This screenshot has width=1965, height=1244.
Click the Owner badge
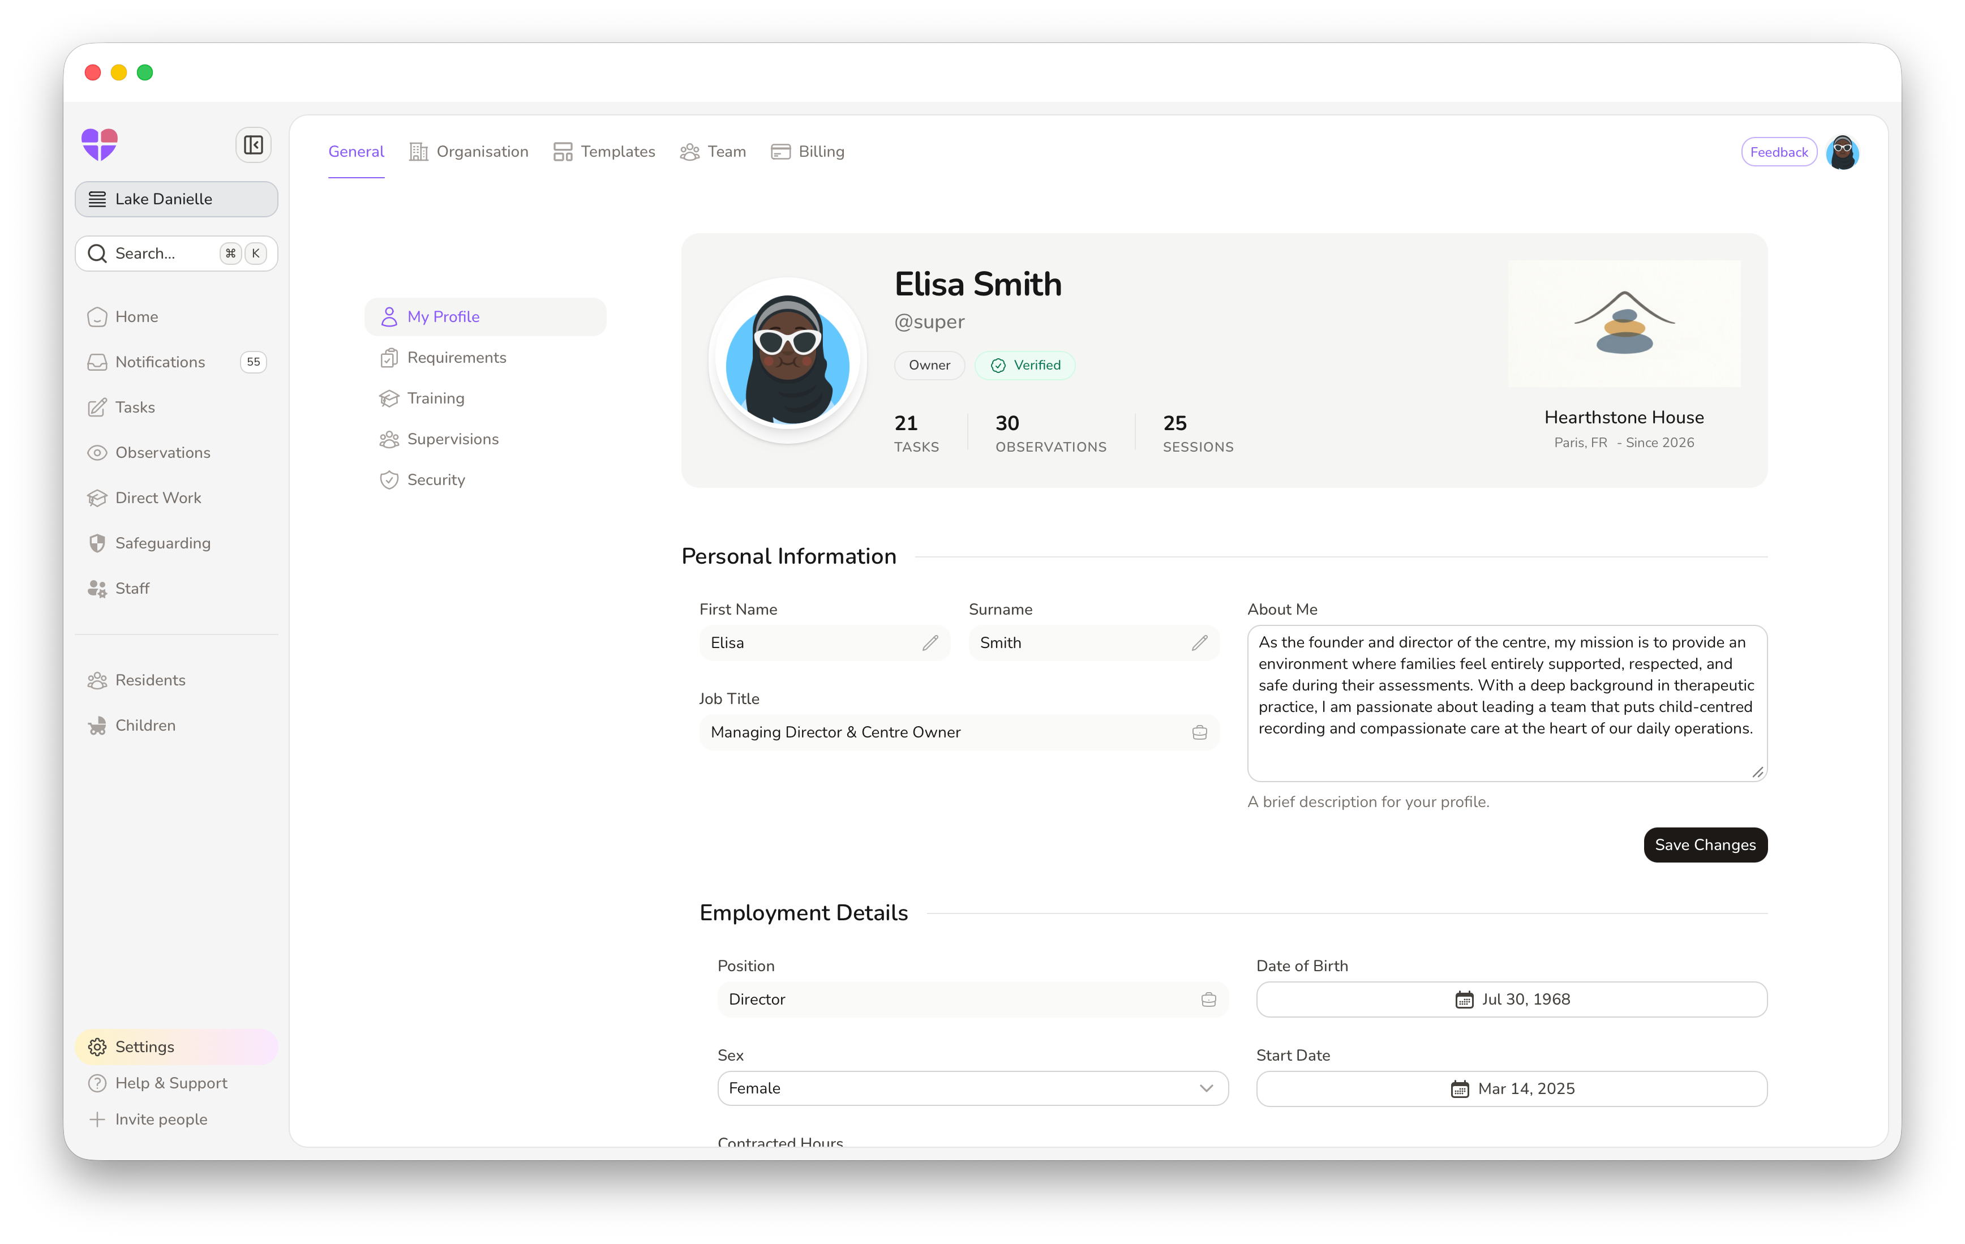(929, 365)
